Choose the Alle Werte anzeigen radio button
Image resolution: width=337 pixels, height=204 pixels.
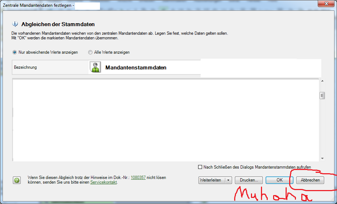[90, 52]
